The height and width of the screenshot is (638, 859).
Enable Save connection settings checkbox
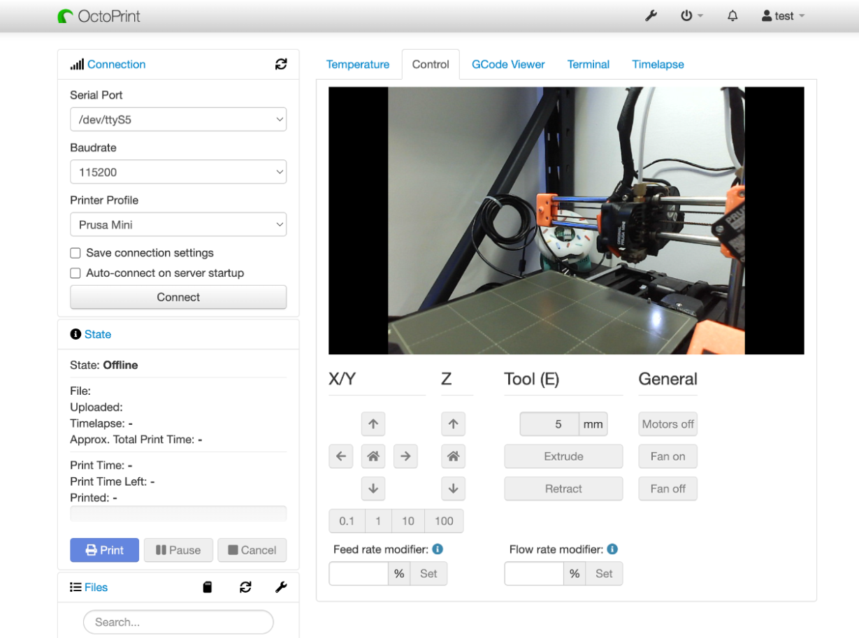(x=75, y=253)
